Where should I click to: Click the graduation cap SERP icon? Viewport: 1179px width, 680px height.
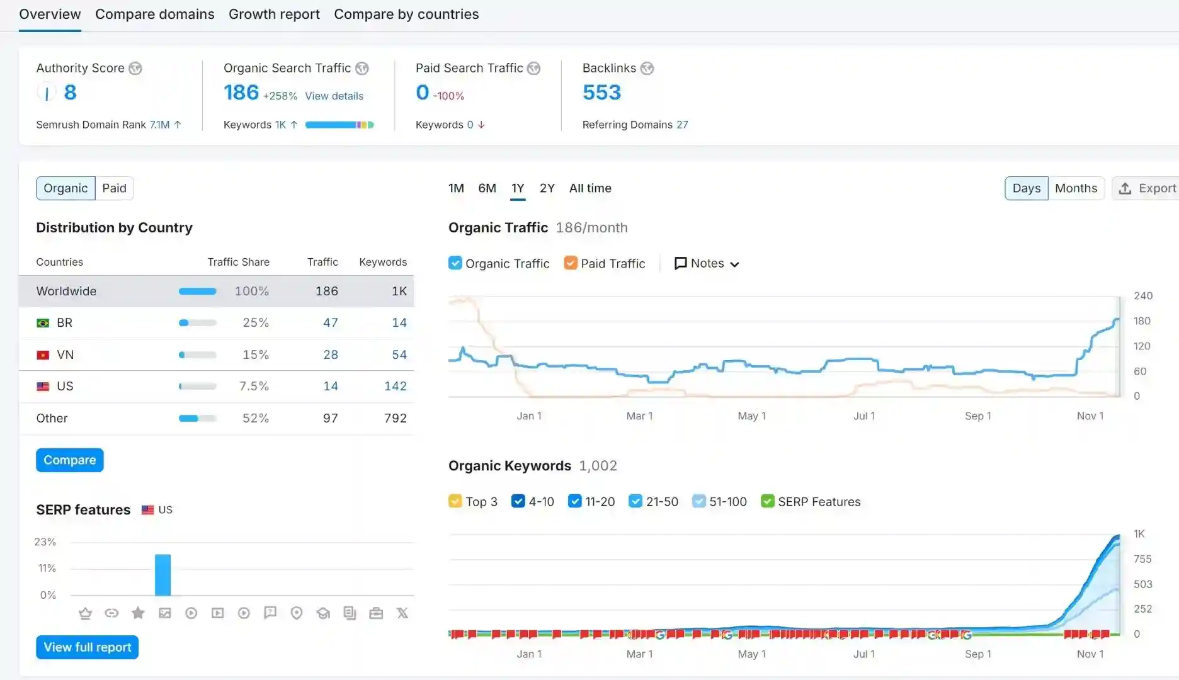[323, 613]
